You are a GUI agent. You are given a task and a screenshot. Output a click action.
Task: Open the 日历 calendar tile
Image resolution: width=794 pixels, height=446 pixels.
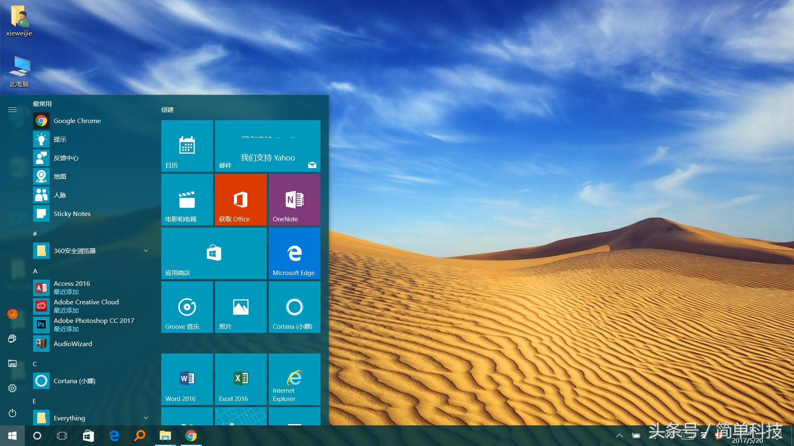tap(187, 146)
